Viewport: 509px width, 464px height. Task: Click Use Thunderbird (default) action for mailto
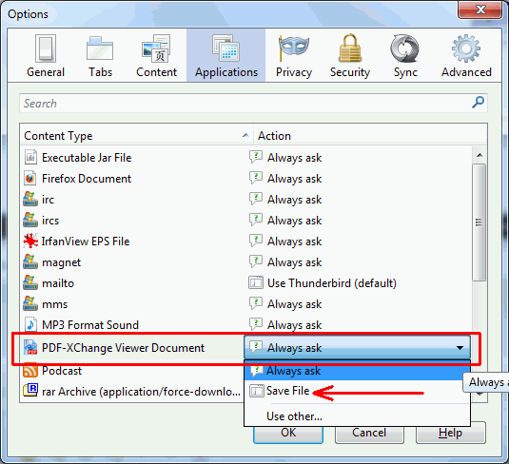[332, 283]
